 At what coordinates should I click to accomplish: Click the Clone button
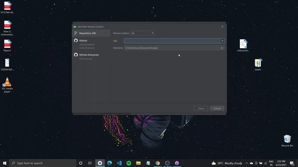click(x=201, y=109)
